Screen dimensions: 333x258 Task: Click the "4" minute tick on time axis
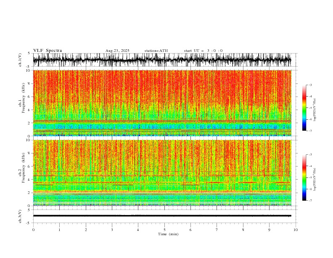coord(138,230)
